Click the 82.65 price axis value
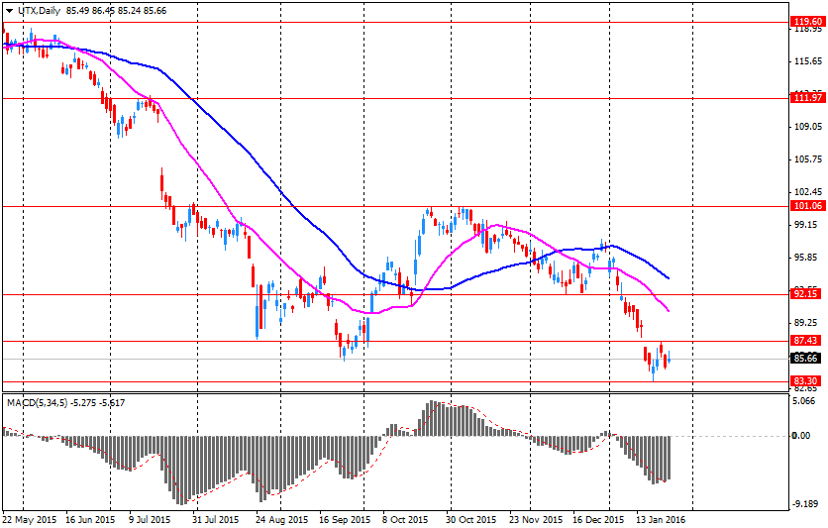The width and height of the screenshot is (828, 528). (806, 388)
